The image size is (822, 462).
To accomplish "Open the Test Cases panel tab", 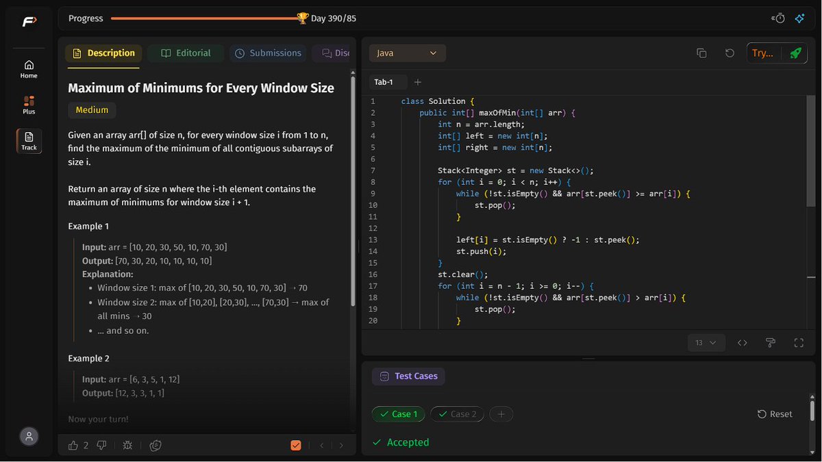I will (409, 376).
